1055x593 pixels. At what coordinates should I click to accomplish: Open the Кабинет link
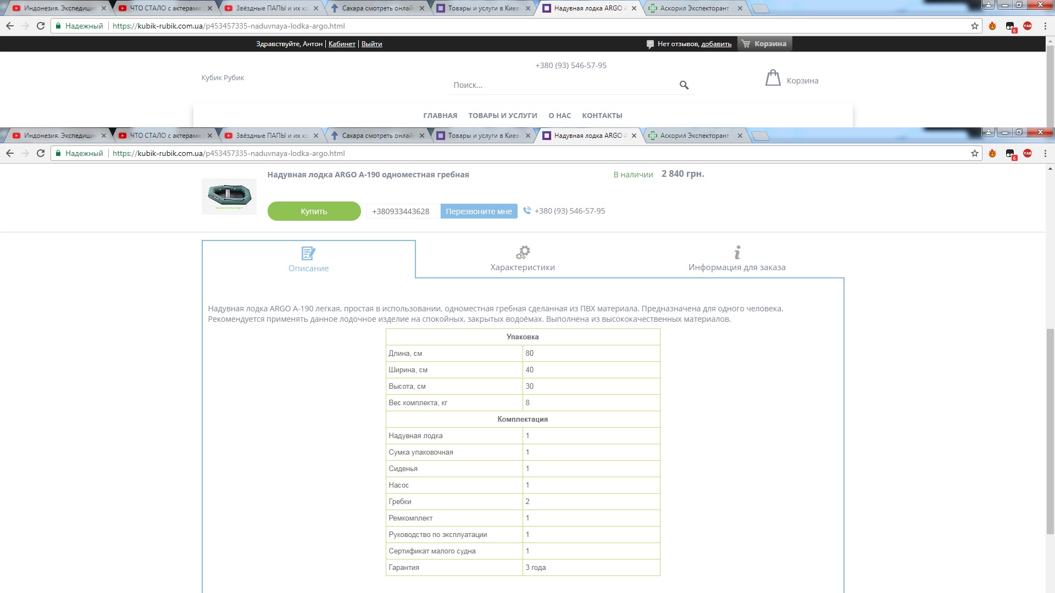[342, 44]
